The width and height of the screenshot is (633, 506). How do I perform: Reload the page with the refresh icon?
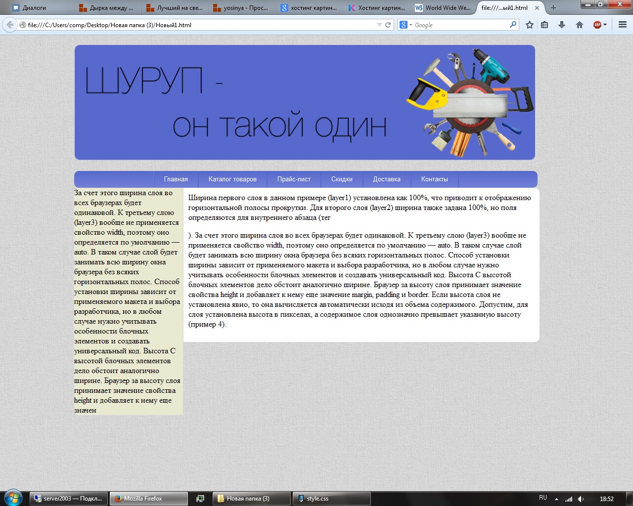pyautogui.click(x=388, y=25)
